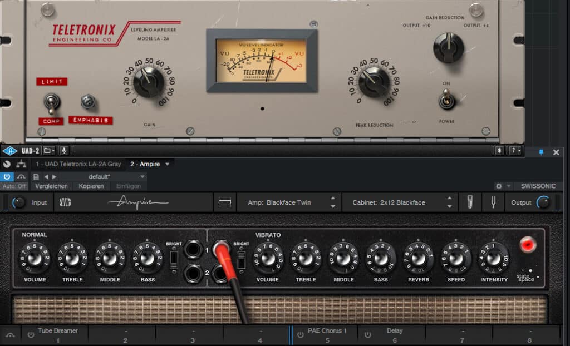Open the small dropdown arrow next to gear
Viewport: 570px width, 346px height.
click(x=508, y=186)
